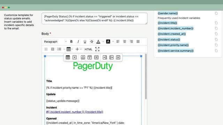
Task: Copy the {{incident.status}} variable
Action: pyautogui.click(x=216, y=39)
